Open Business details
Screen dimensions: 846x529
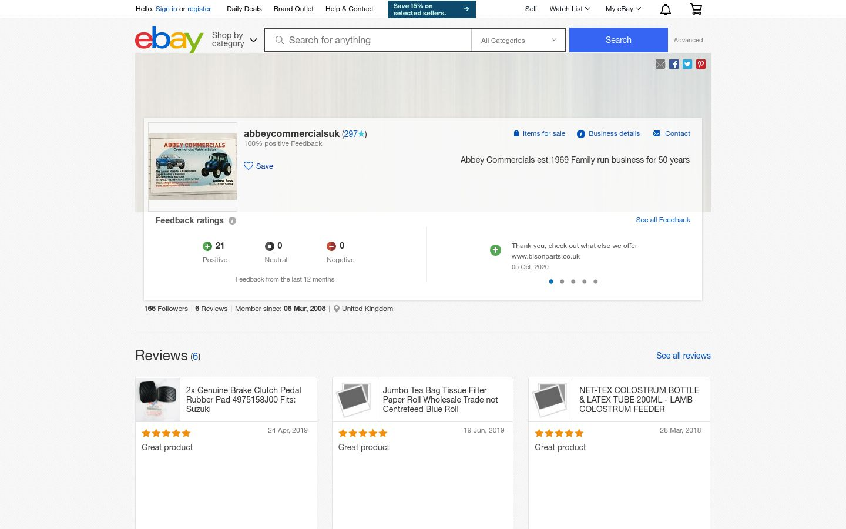click(x=608, y=133)
